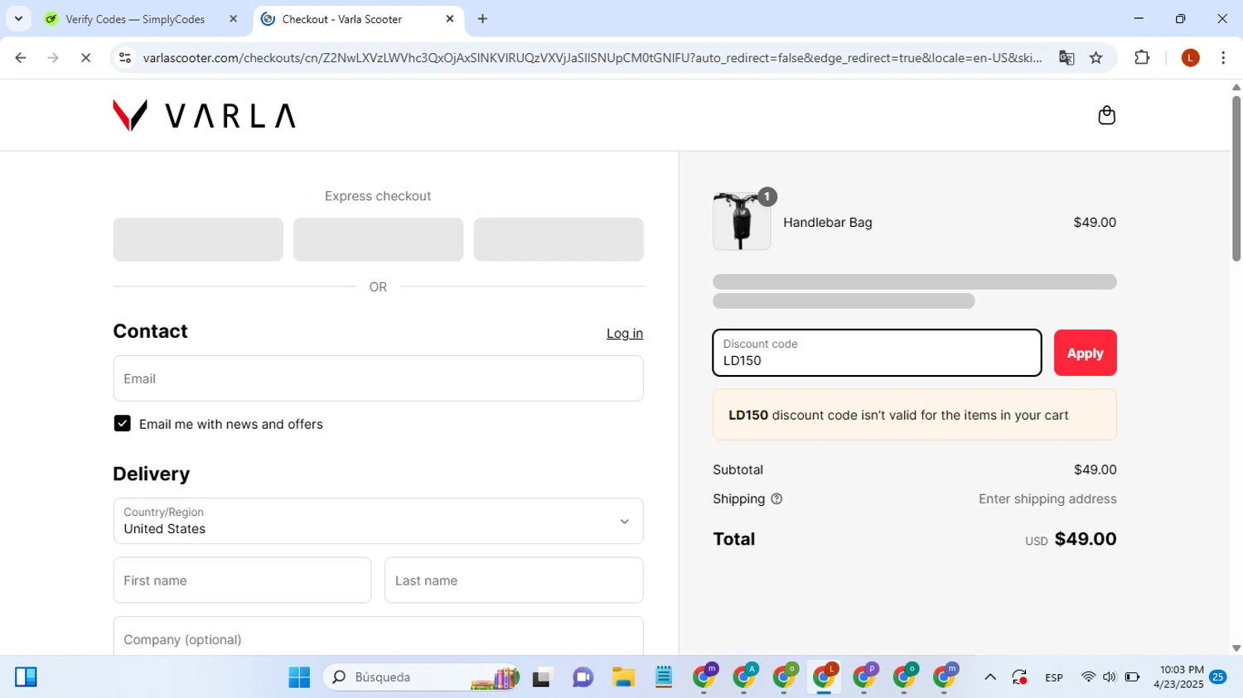This screenshot has width=1243, height=698.
Task: Open the tab search dropdown arrow
Action: click(18, 18)
